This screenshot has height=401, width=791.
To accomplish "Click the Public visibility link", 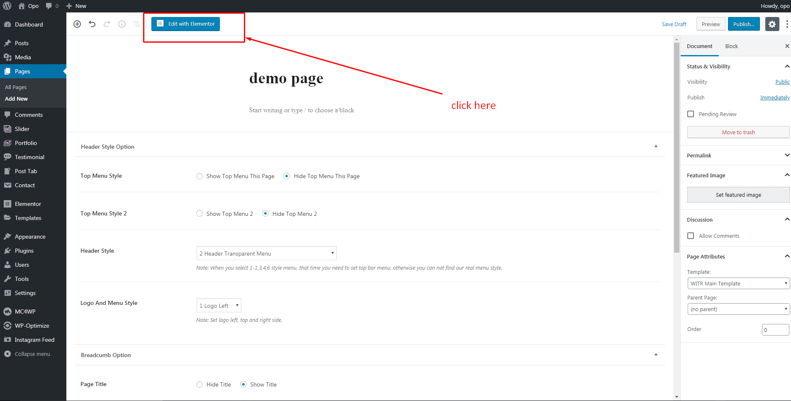I will pos(782,82).
